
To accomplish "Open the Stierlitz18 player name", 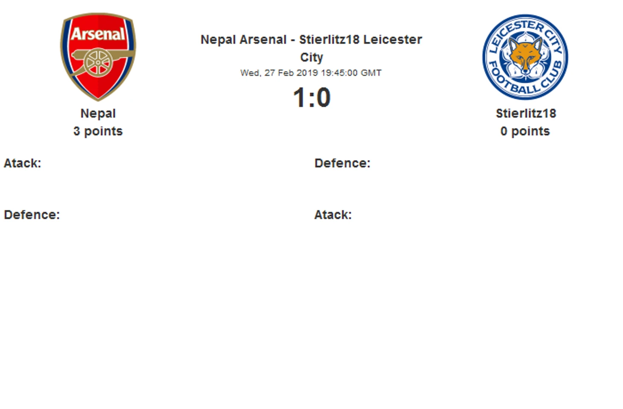I will [526, 113].
